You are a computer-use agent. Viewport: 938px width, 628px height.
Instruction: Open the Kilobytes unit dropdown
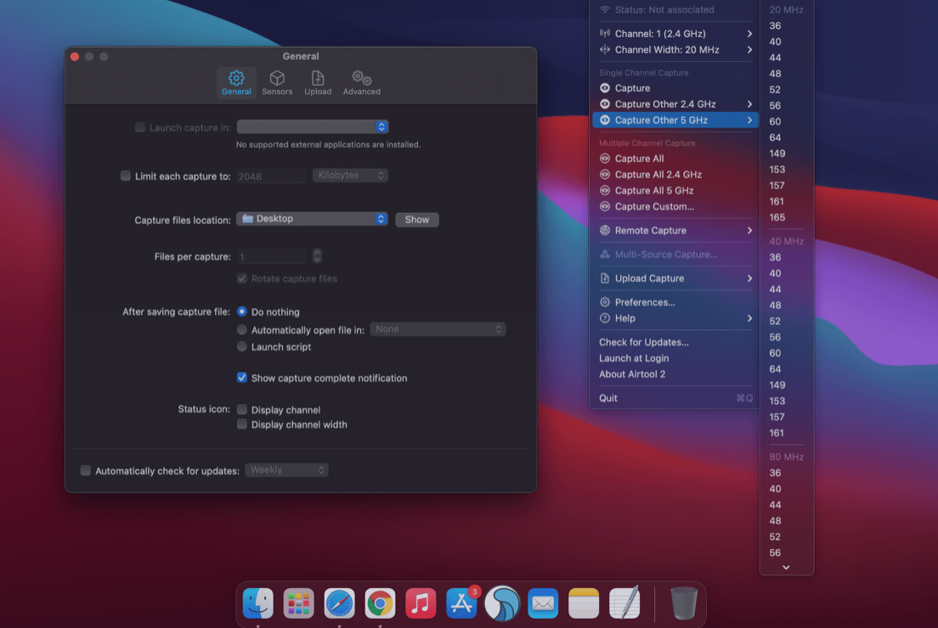(348, 175)
